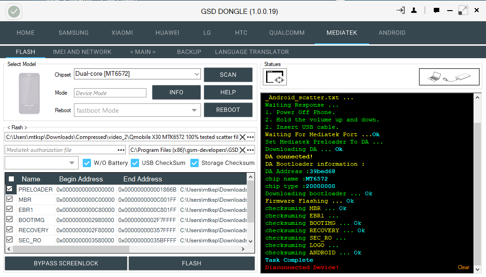Switch to the HUAWEI tab
The image size is (486, 277).
coord(167,32)
